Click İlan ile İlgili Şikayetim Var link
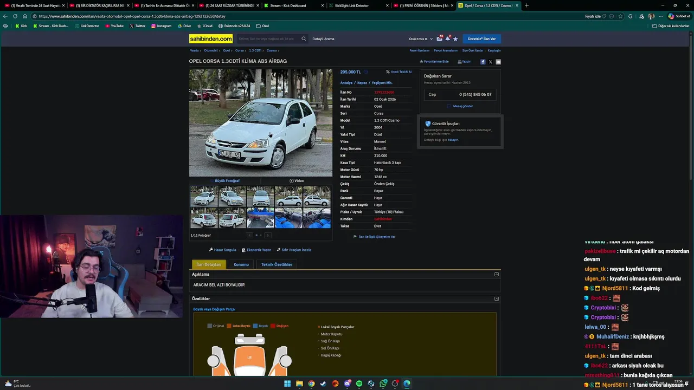Viewport: 694px width, 390px height. click(x=374, y=237)
